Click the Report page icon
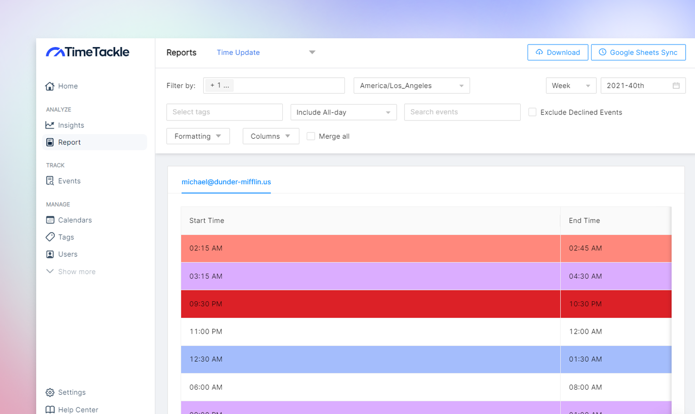 pyautogui.click(x=50, y=142)
